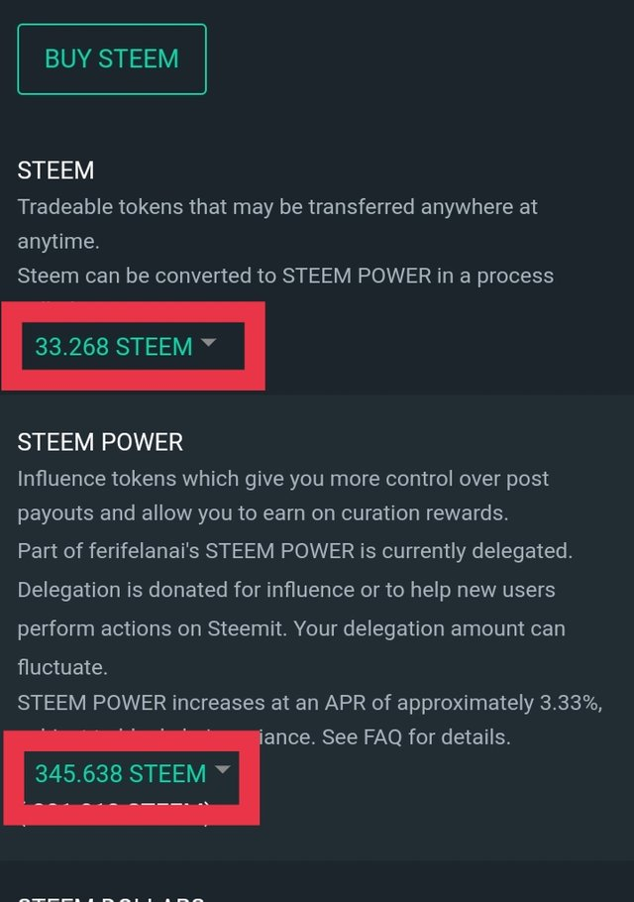This screenshot has width=634, height=902.
Task: Click the BUY STEEM button
Action: tap(112, 59)
